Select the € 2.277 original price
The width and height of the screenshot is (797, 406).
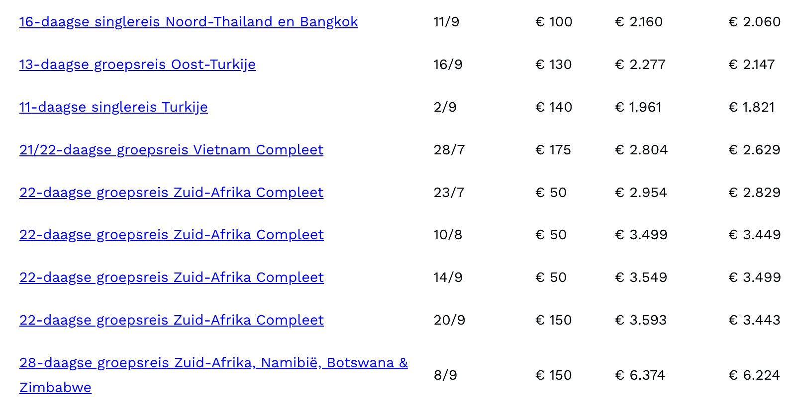click(x=640, y=65)
